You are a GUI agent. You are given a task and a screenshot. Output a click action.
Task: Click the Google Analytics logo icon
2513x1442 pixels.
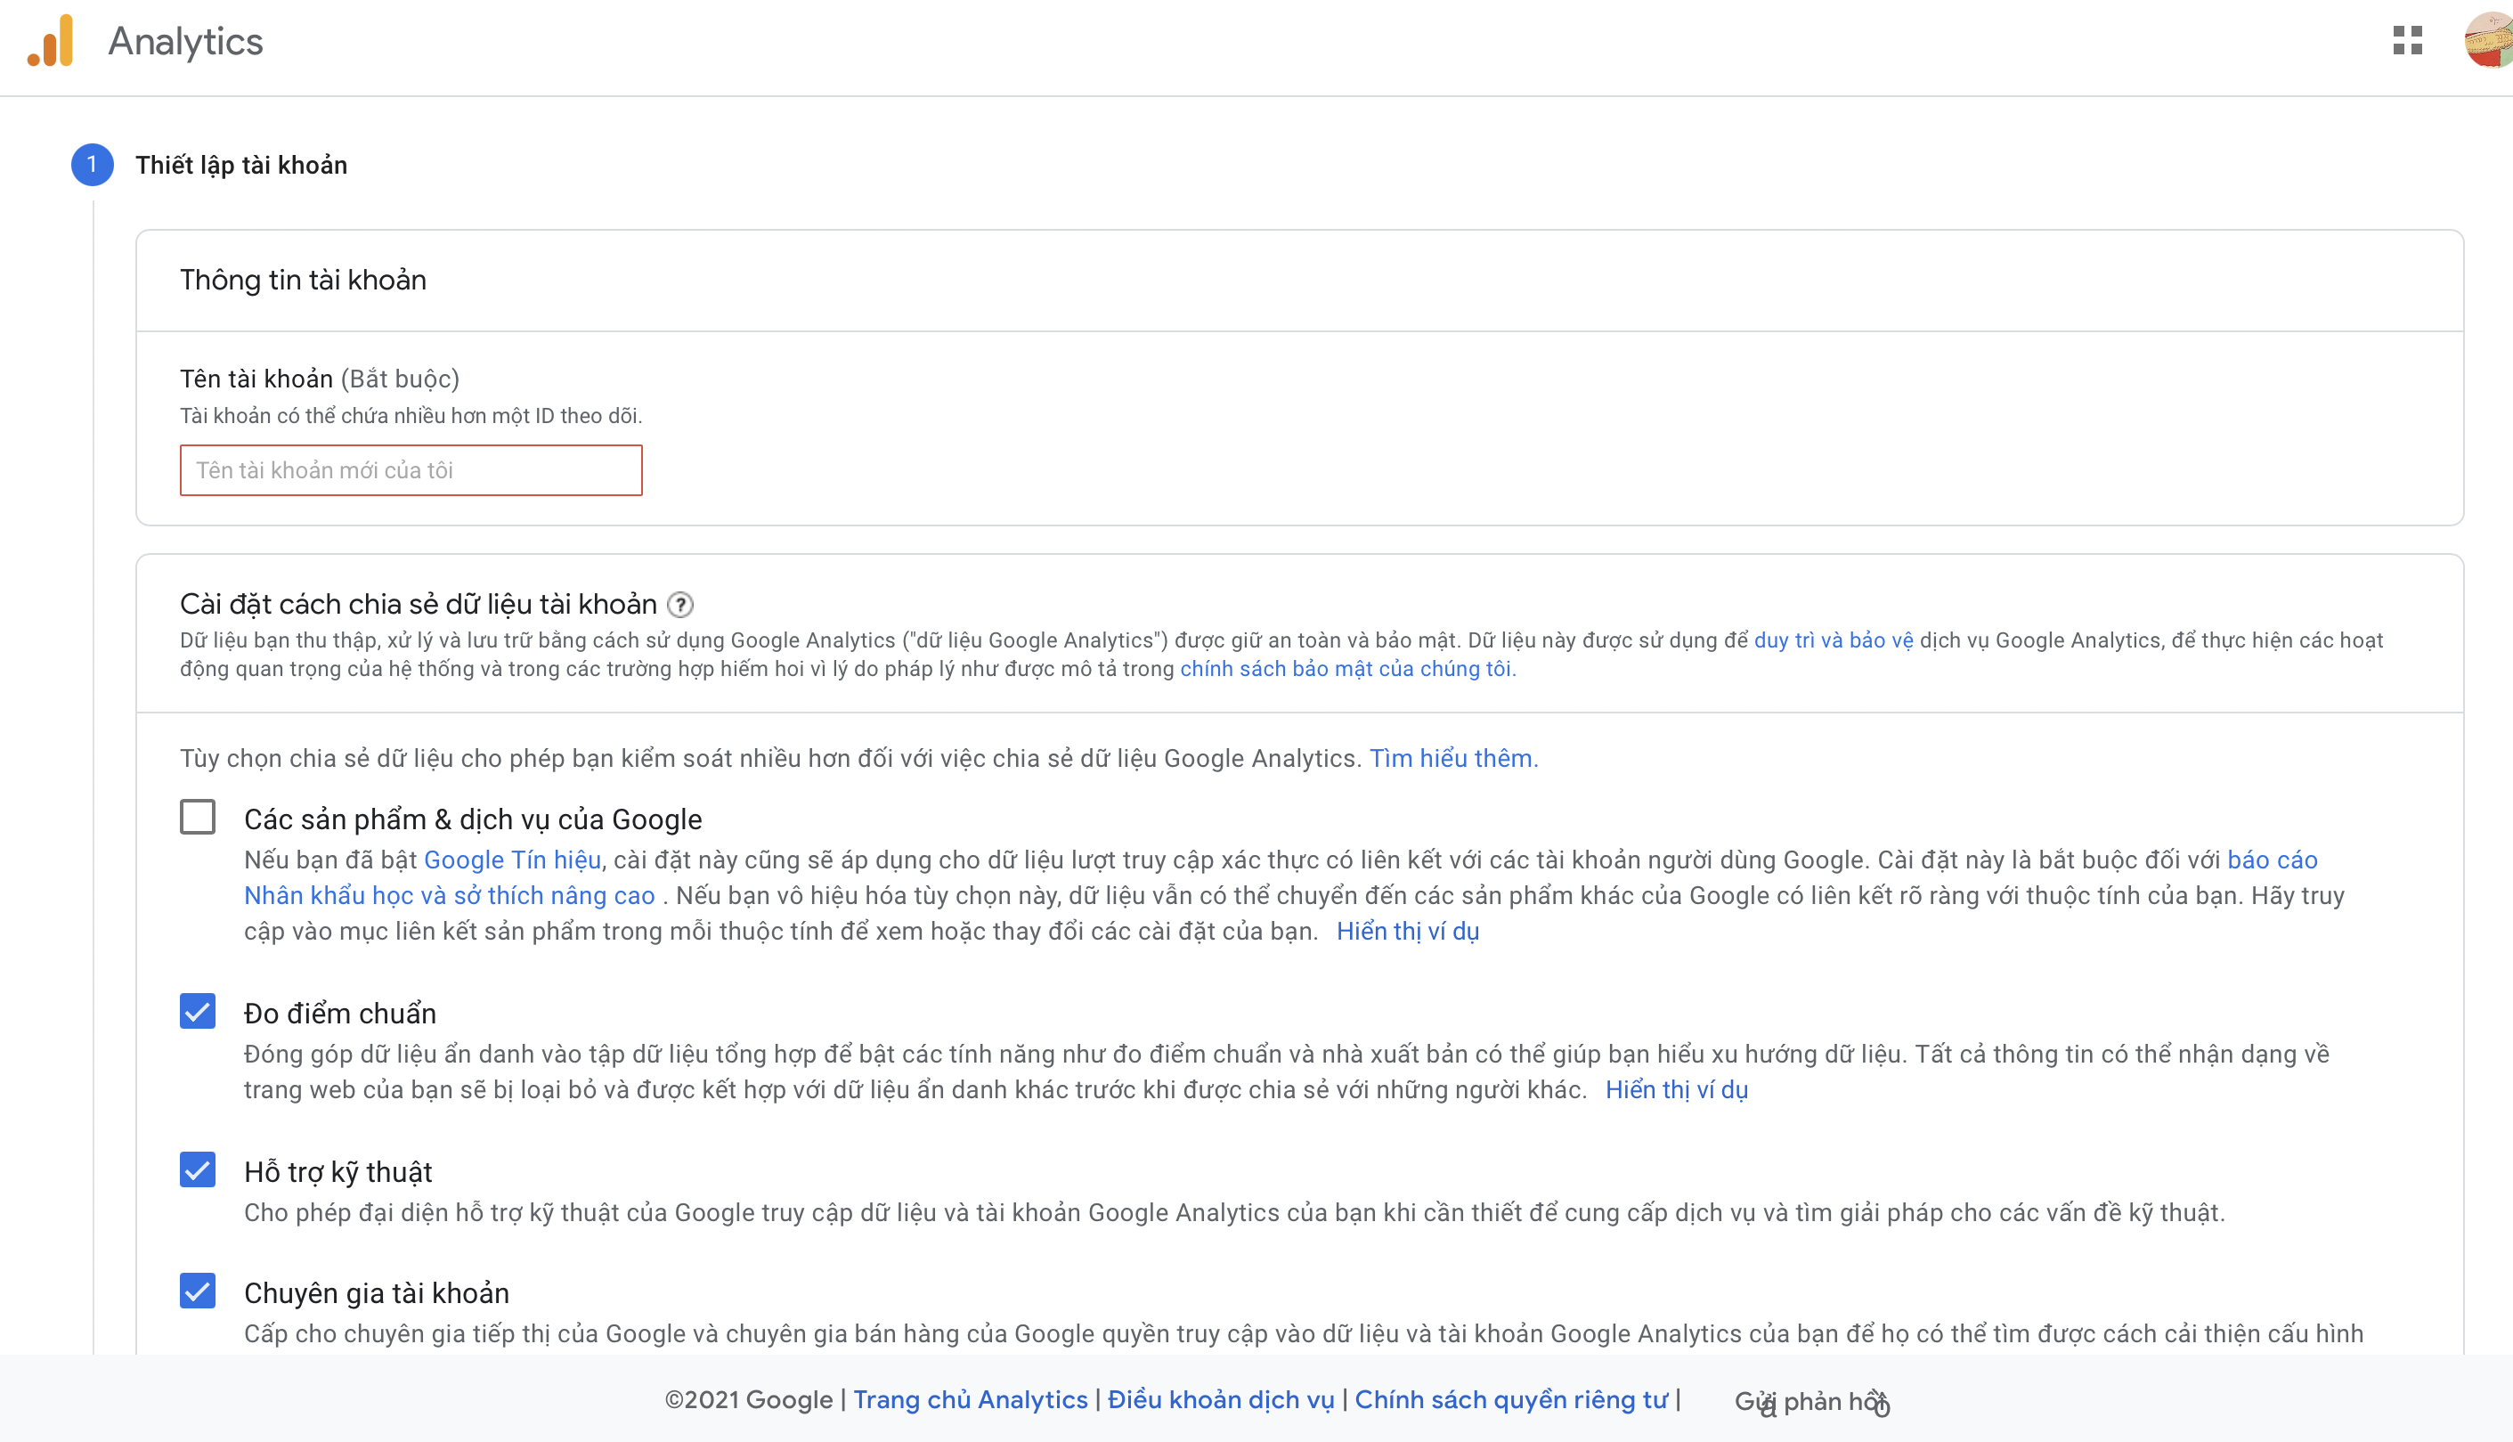coord(51,42)
